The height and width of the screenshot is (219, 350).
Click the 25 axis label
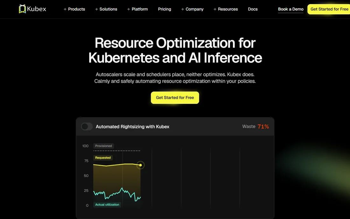pyautogui.click(x=86, y=190)
